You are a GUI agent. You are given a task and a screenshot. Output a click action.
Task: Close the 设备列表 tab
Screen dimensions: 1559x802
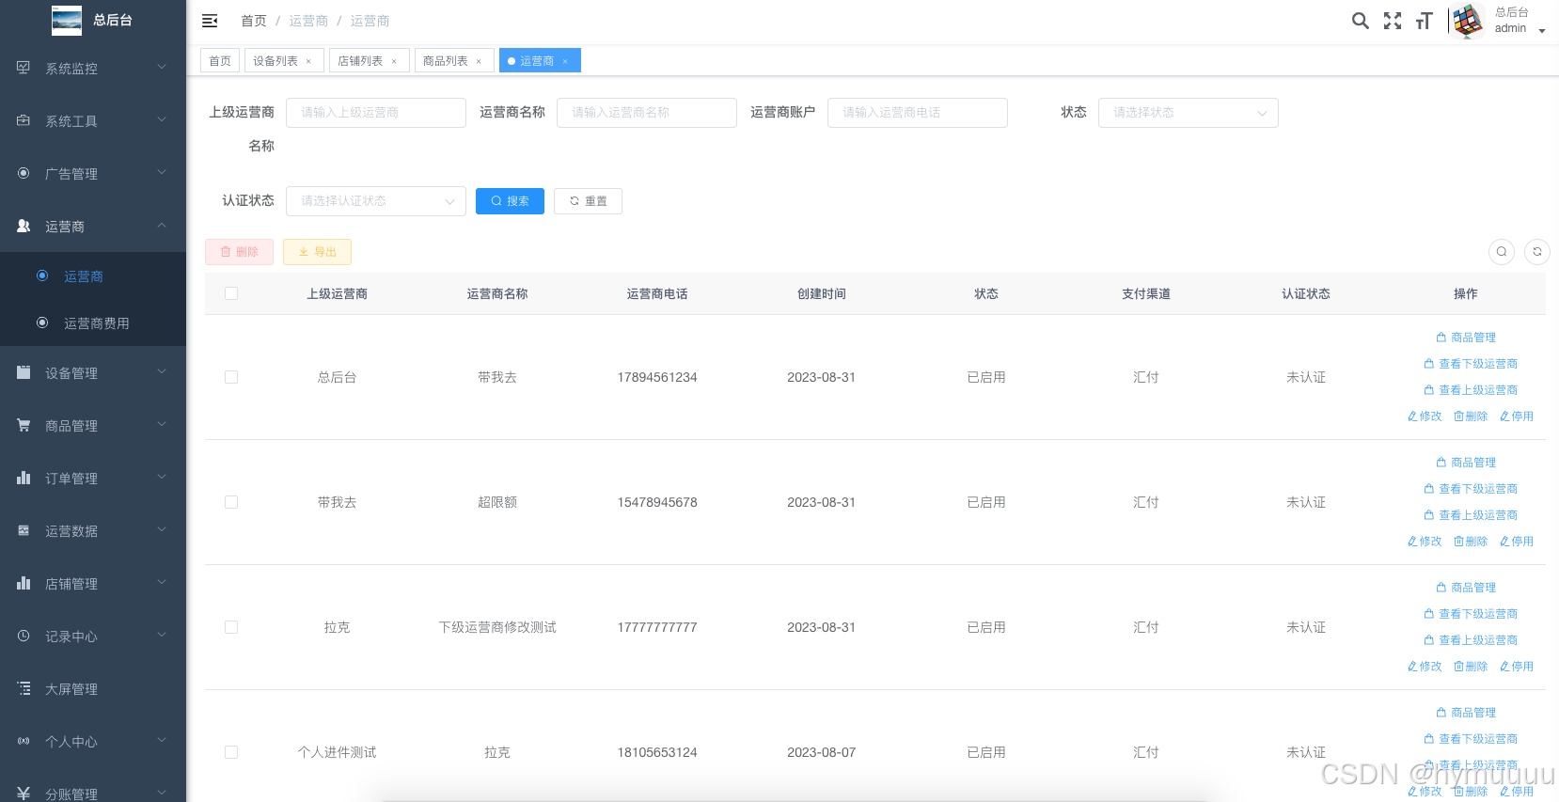coord(308,61)
